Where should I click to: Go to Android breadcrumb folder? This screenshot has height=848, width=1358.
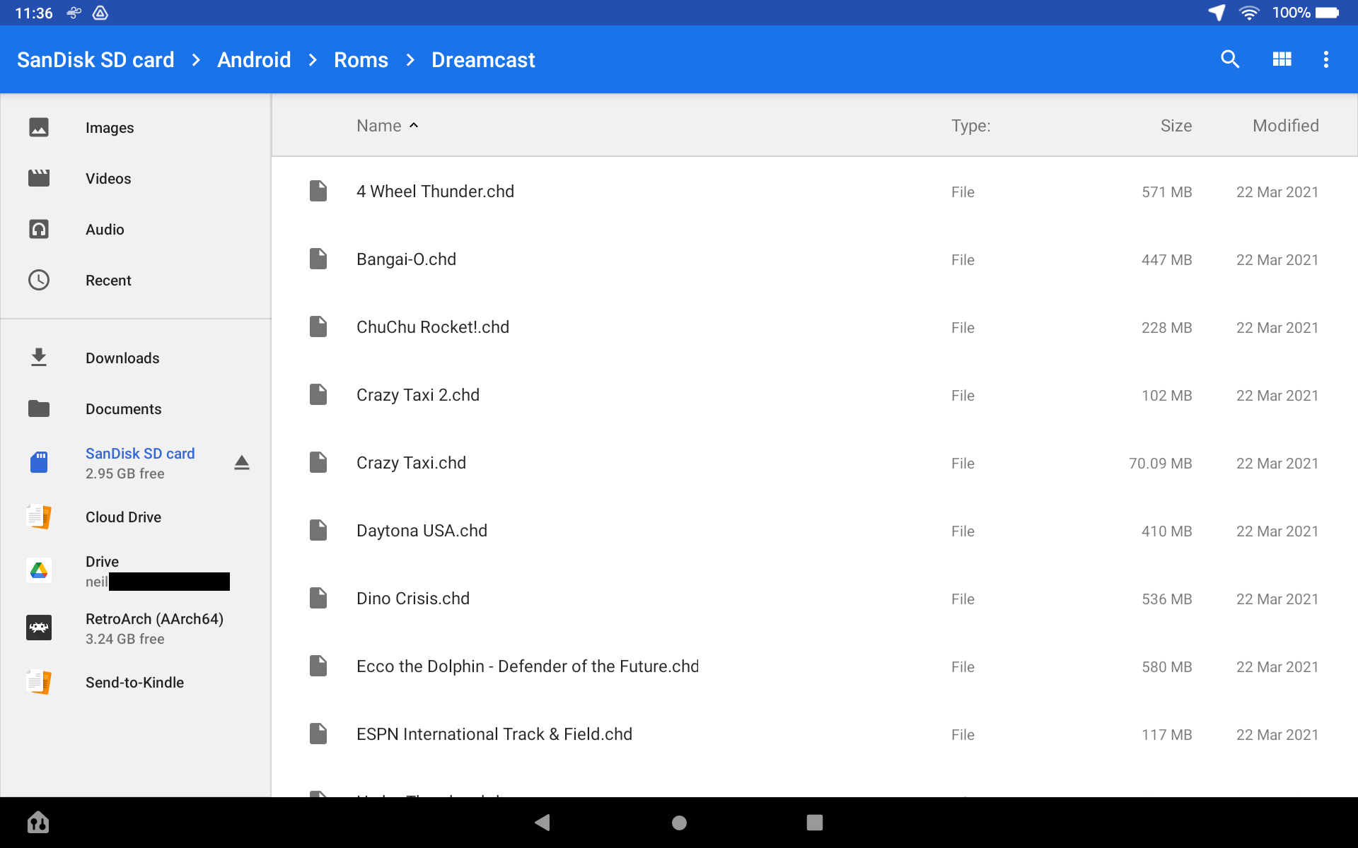click(254, 60)
